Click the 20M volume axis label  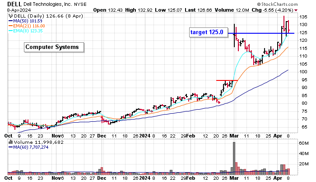(304, 164)
